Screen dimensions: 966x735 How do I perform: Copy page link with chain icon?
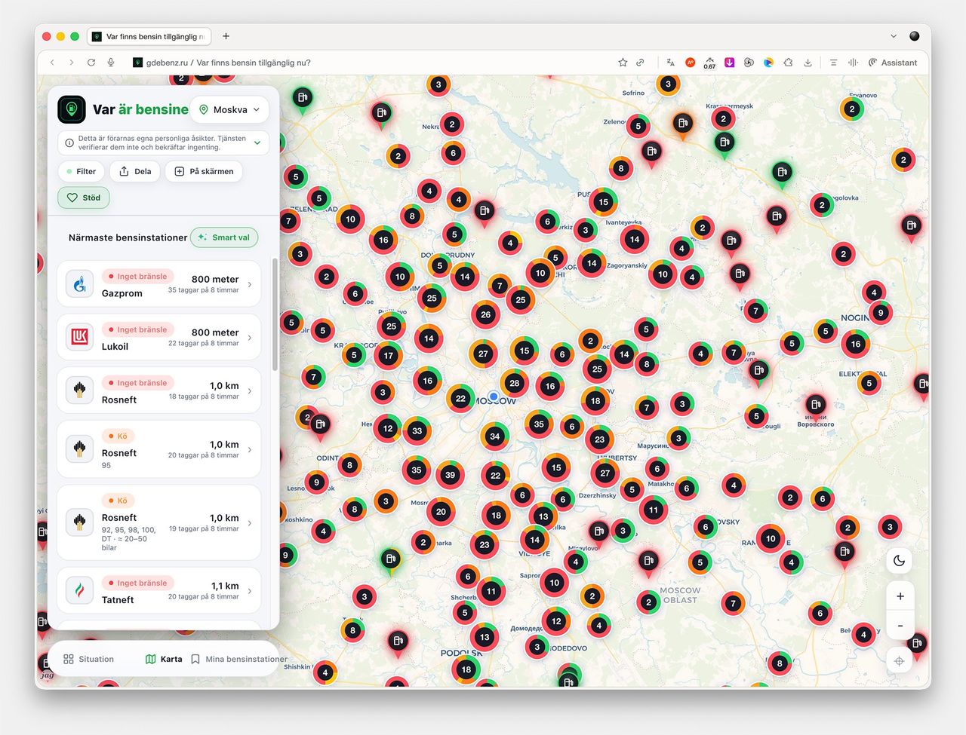pyautogui.click(x=640, y=63)
